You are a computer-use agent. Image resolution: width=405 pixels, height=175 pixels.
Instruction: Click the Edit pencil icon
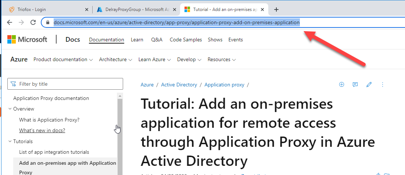[x=369, y=85]
